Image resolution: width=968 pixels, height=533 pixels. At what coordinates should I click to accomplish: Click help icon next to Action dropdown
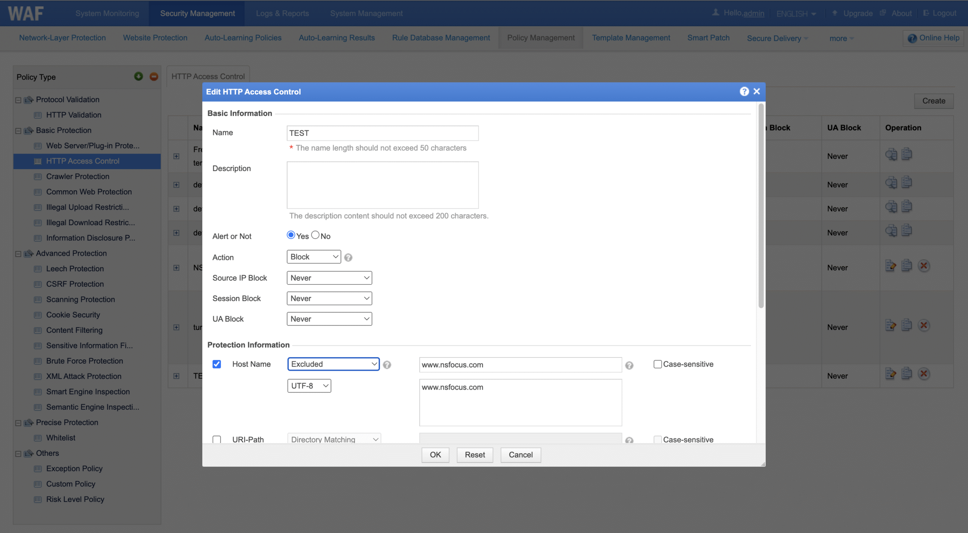[x=348, y=258]
